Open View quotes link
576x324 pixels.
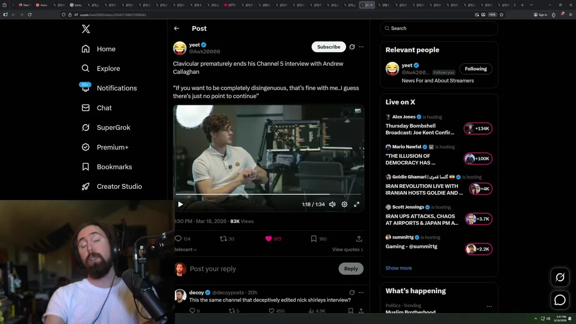click(x=347, y=249)
